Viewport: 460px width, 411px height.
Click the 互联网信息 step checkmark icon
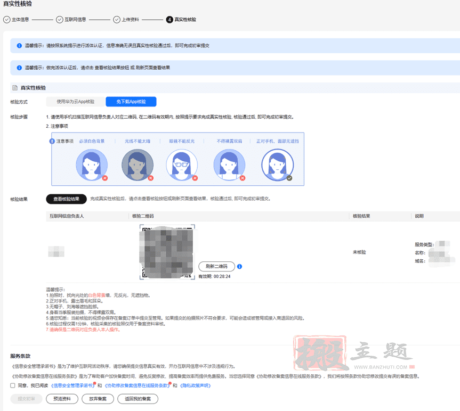[60, 20]
